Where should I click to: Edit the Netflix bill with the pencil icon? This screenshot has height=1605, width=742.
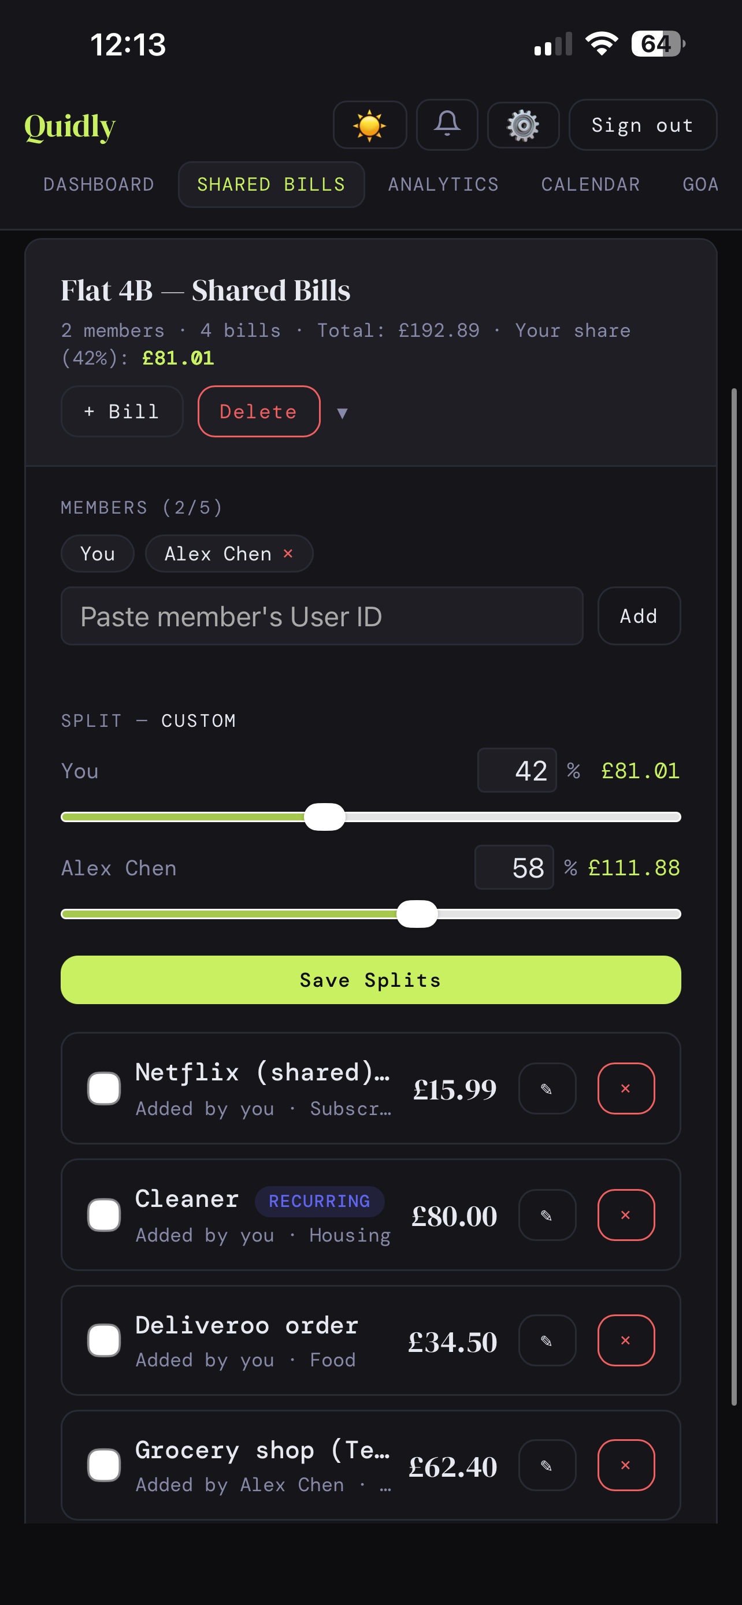(546, 1088)
